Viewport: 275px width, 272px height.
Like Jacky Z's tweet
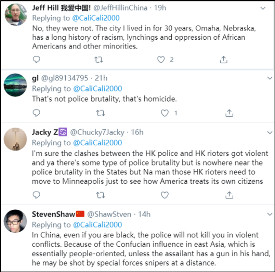tap(165, 194)
